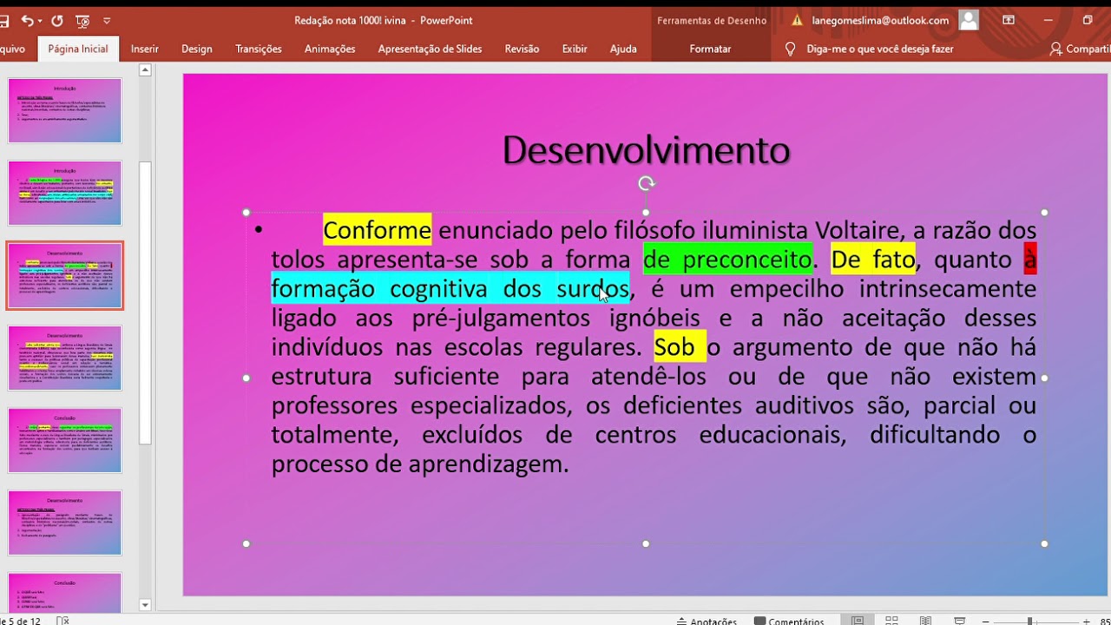Viewport: 1111px width, 625px height.
Task: Switch to the Página Inicial tab
Action: coord(78,49)
